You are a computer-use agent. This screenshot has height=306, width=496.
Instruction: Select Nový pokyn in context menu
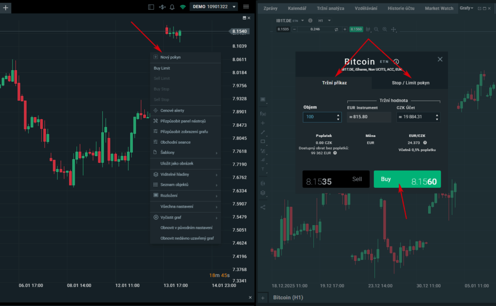[x=170, y=57]
